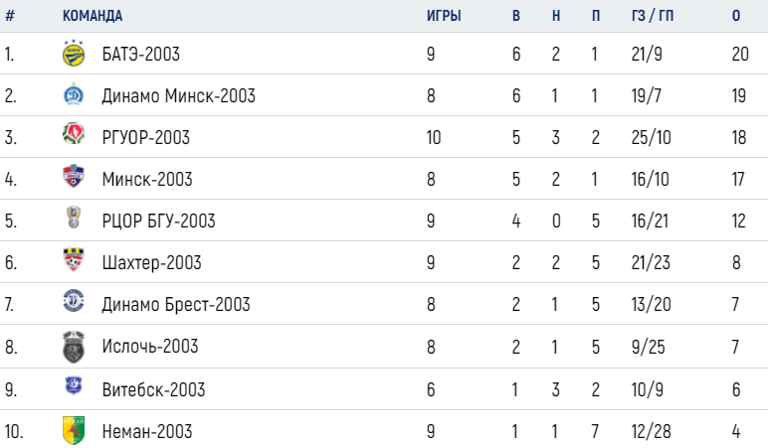Open the Динамо Брест-2003 round logo
Image resolution: width=768 pixels, height=448 pixels.
point(74,301)
